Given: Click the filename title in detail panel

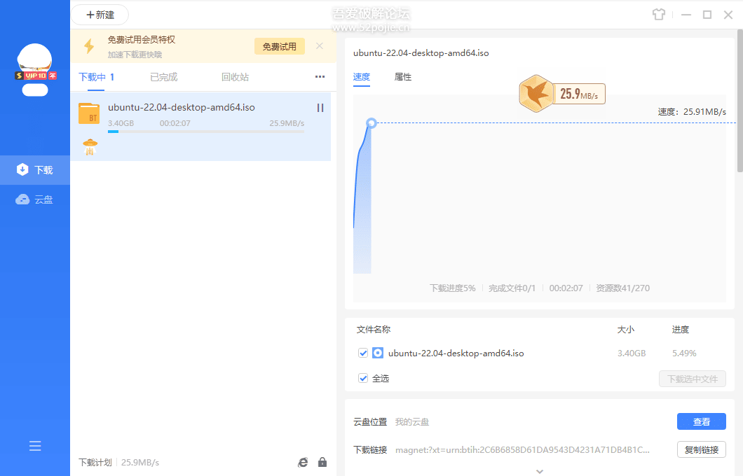Looking at the screenshot, I should pyautogui.click(x=421, y=53).
